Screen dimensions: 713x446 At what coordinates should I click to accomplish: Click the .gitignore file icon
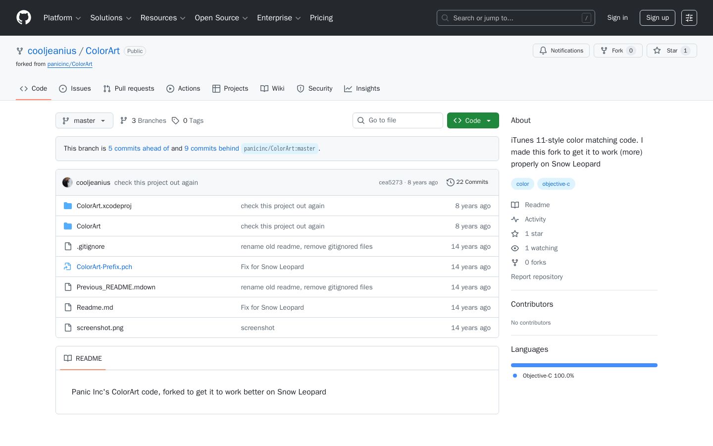(x=68, y=246)
